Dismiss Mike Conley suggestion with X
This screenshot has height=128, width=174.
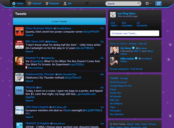[158, 58]
